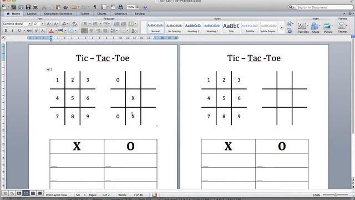The image size is (355, 200).
Task: Click the yellow highlight color button
Action: 60,31
